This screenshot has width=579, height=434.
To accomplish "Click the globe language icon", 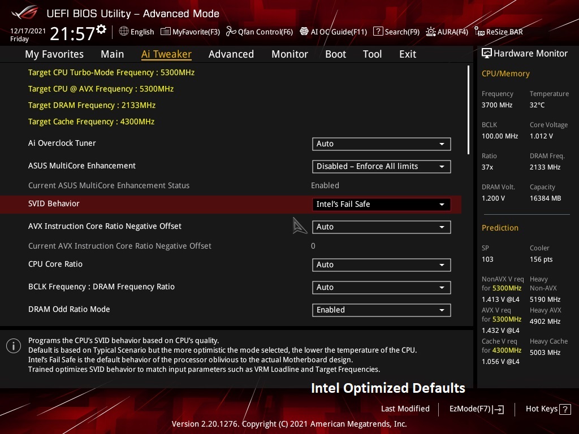I will pos(124,32).
